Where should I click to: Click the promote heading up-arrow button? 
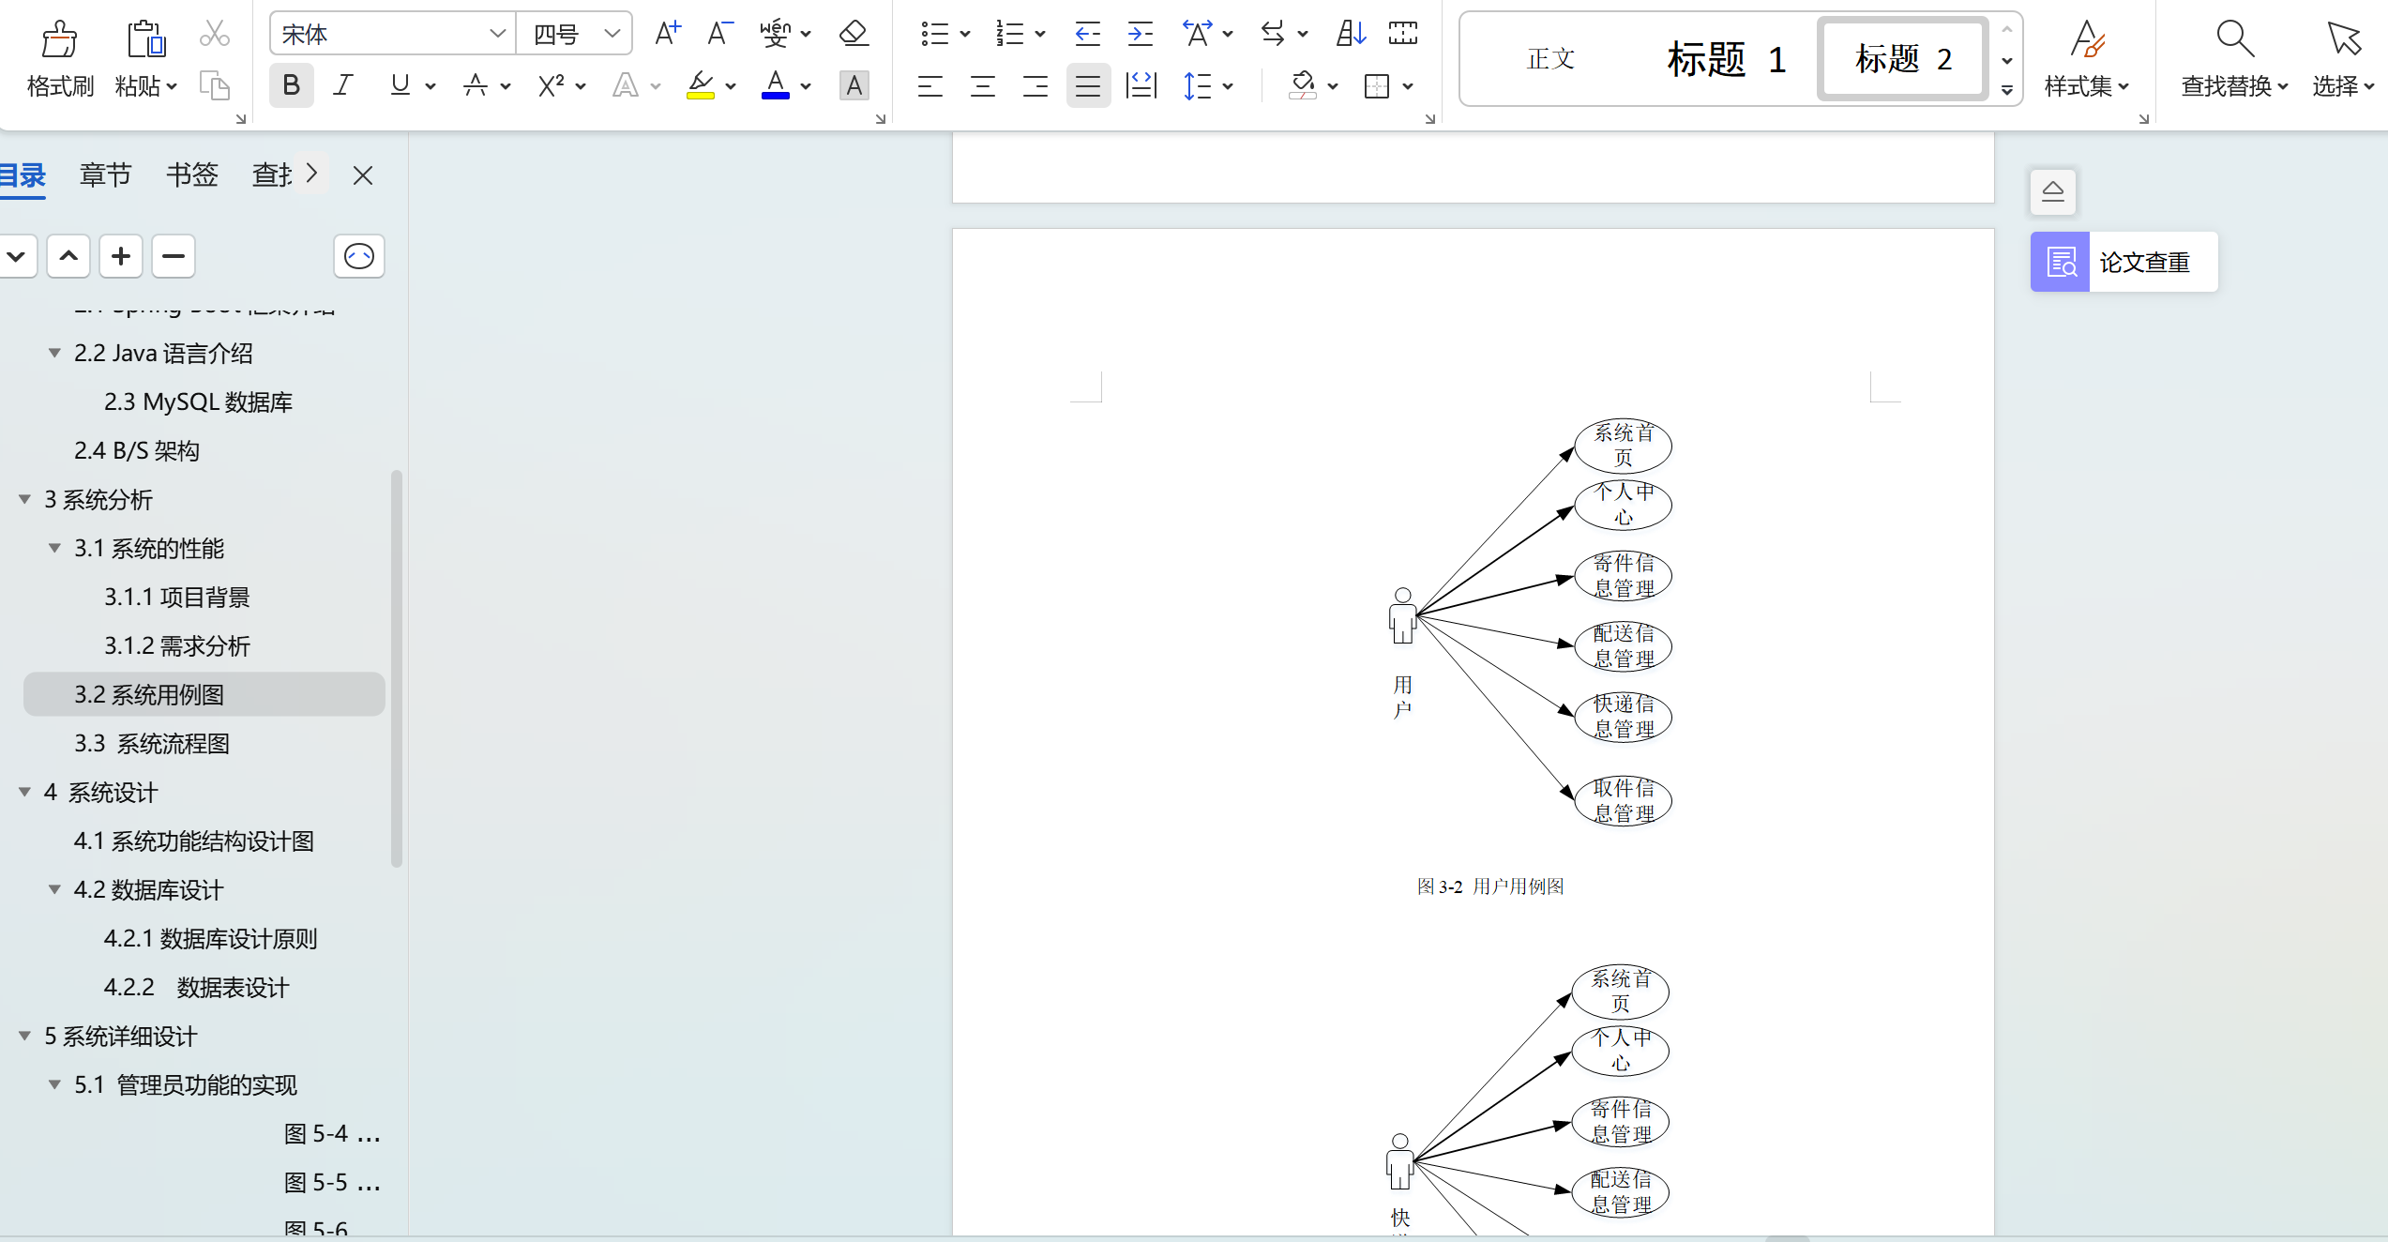[x=68, y=256]
